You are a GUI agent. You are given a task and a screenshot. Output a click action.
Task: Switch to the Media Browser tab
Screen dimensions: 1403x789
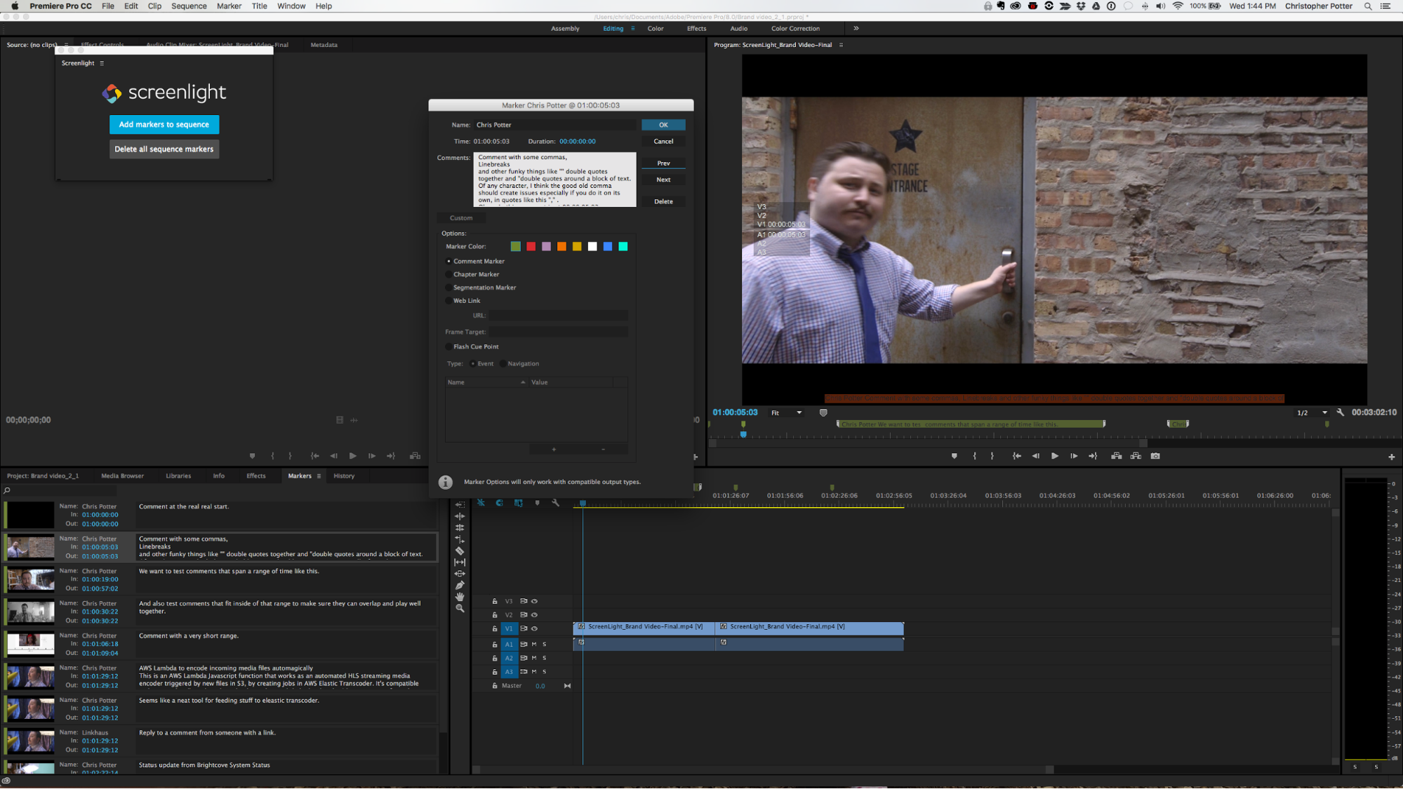click(x=122, y=476)
